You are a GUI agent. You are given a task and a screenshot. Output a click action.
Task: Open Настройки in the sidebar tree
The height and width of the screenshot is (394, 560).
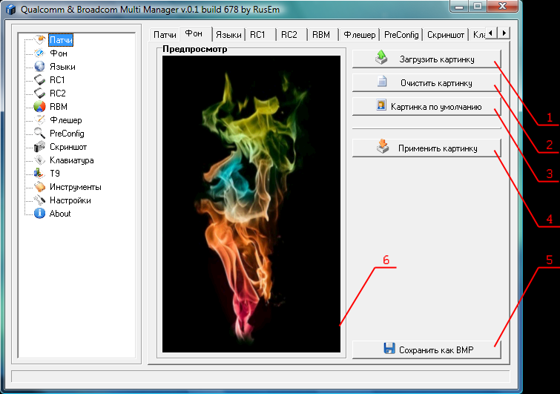[70, 200]
